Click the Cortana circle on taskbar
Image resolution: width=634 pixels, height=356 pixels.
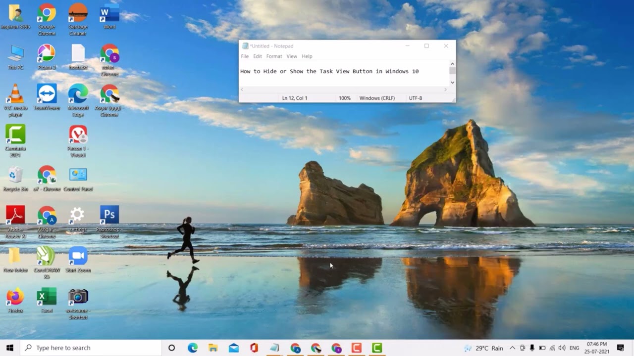coord(171,348)
